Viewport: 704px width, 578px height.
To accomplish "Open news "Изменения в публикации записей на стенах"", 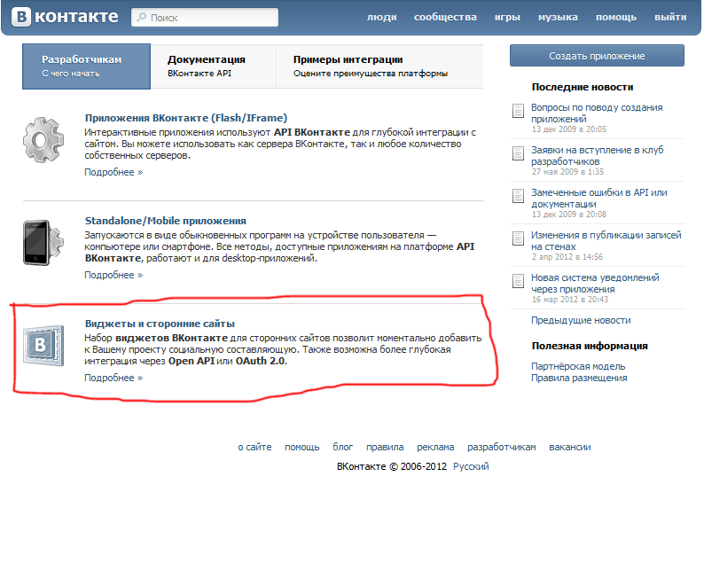I will tap(606, 241).
